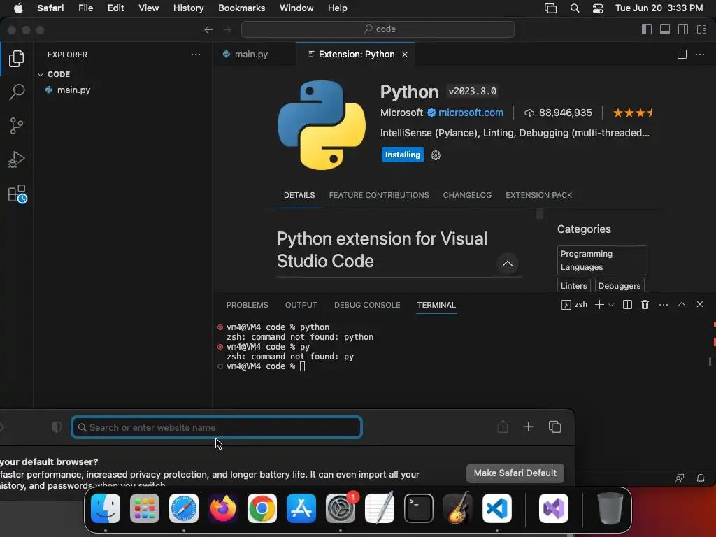Open Spotlight search in menu bar
The height and width of the screenshot is (537, 716).
tap(575, 8)
